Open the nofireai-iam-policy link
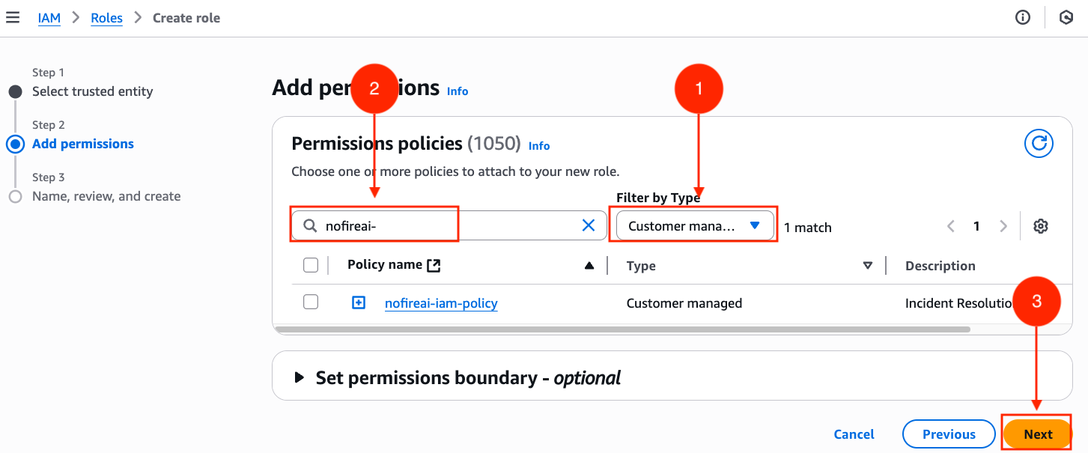 point(441,302)
